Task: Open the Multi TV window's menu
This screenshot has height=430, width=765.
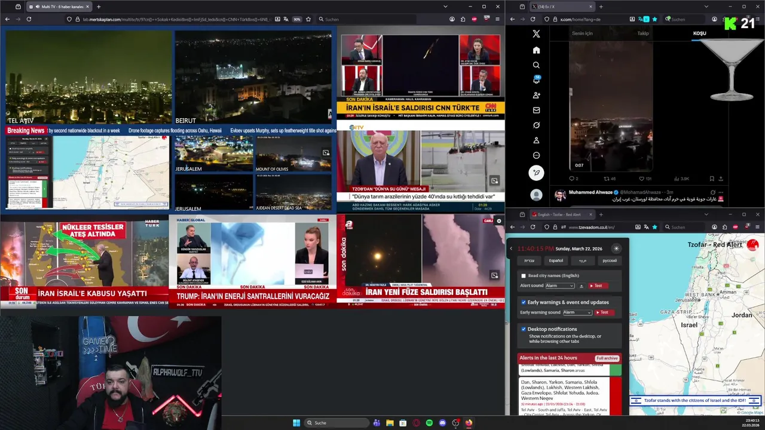Action: click(497, 19)
